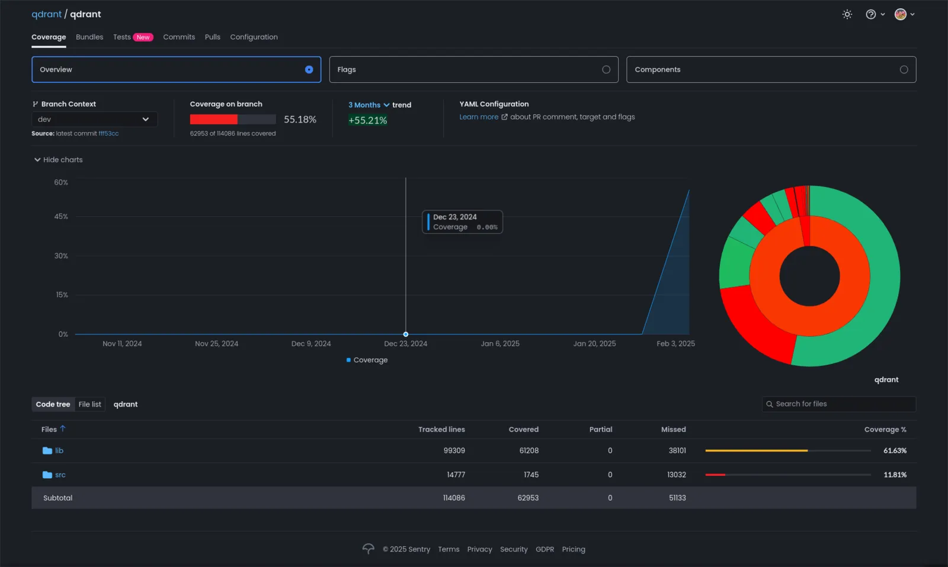948x567 pixels.
Task: Click the 99309 tracked lines cell
Action: [454, 450]
